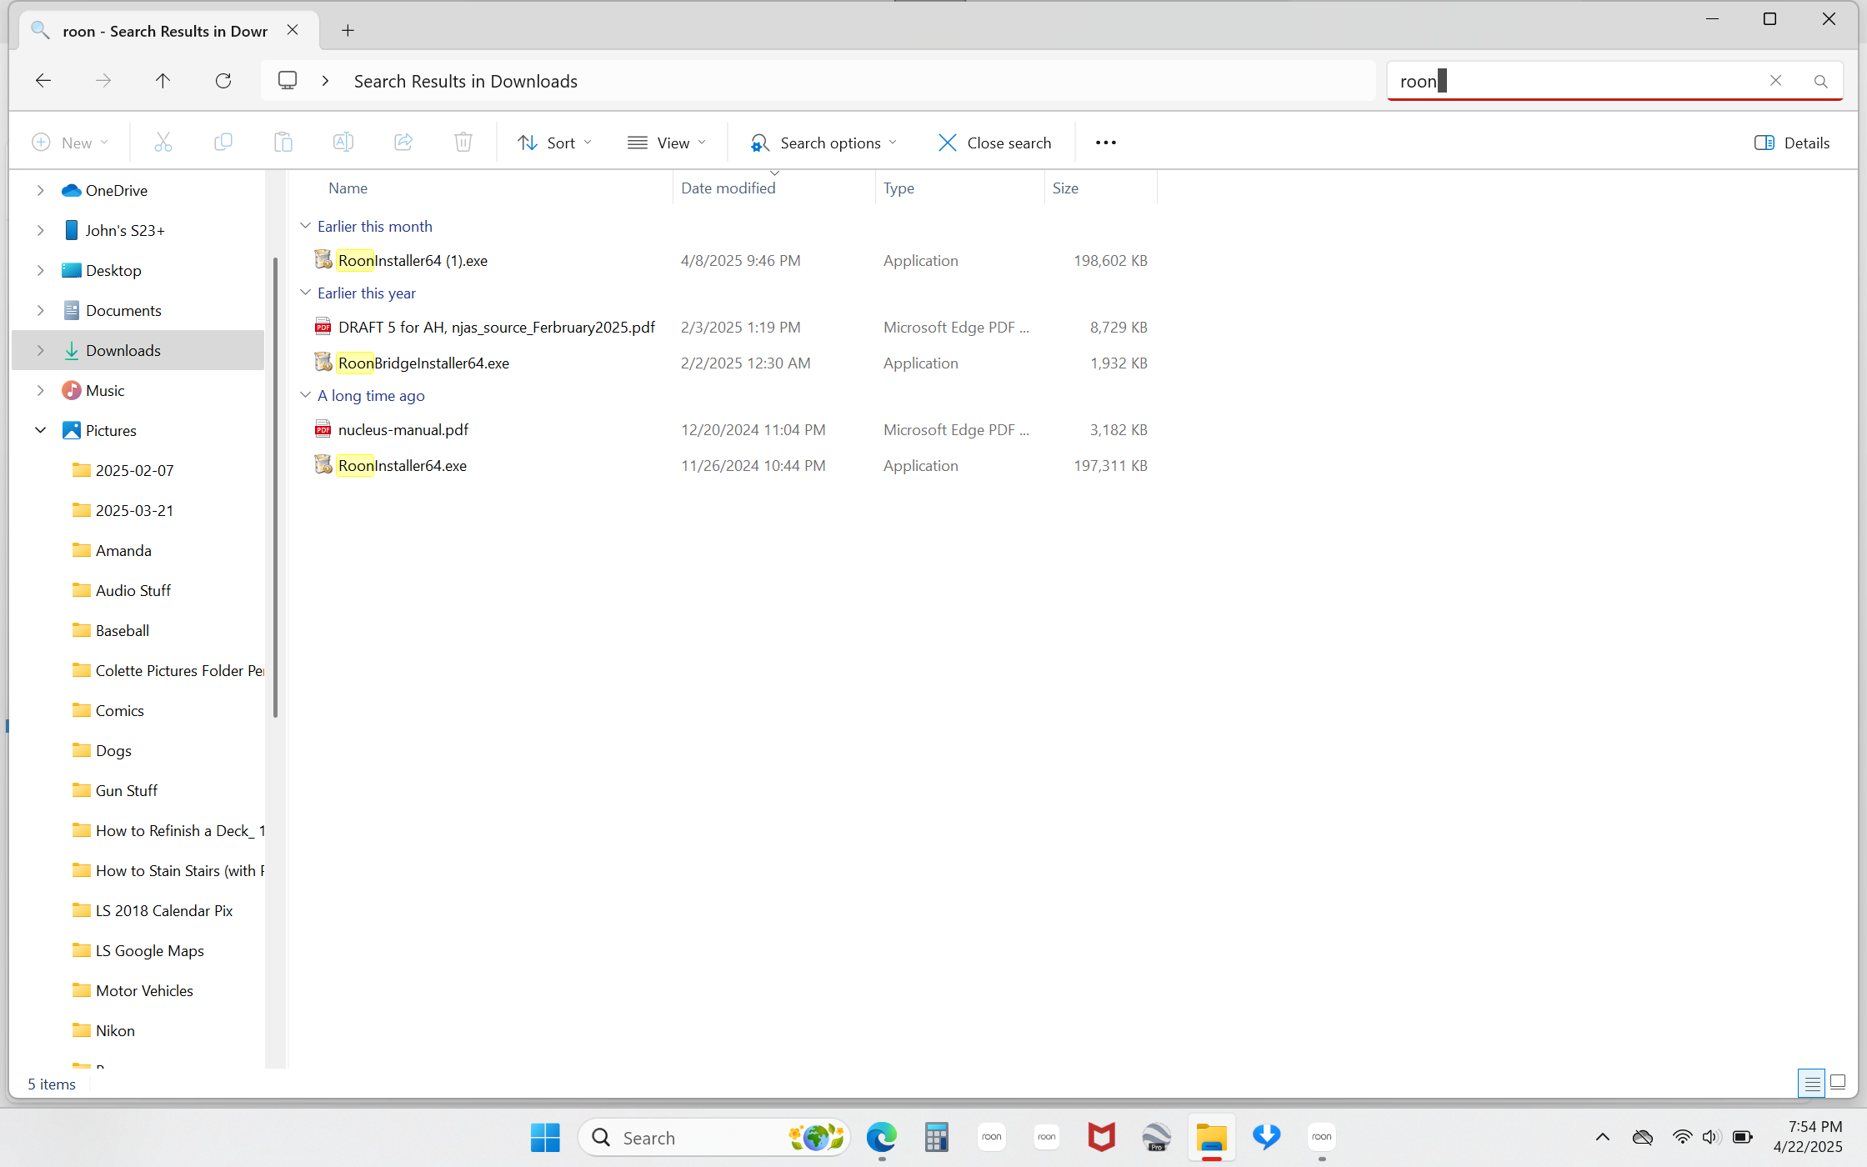Click the PC icon in address bar

tap(288, 81)
